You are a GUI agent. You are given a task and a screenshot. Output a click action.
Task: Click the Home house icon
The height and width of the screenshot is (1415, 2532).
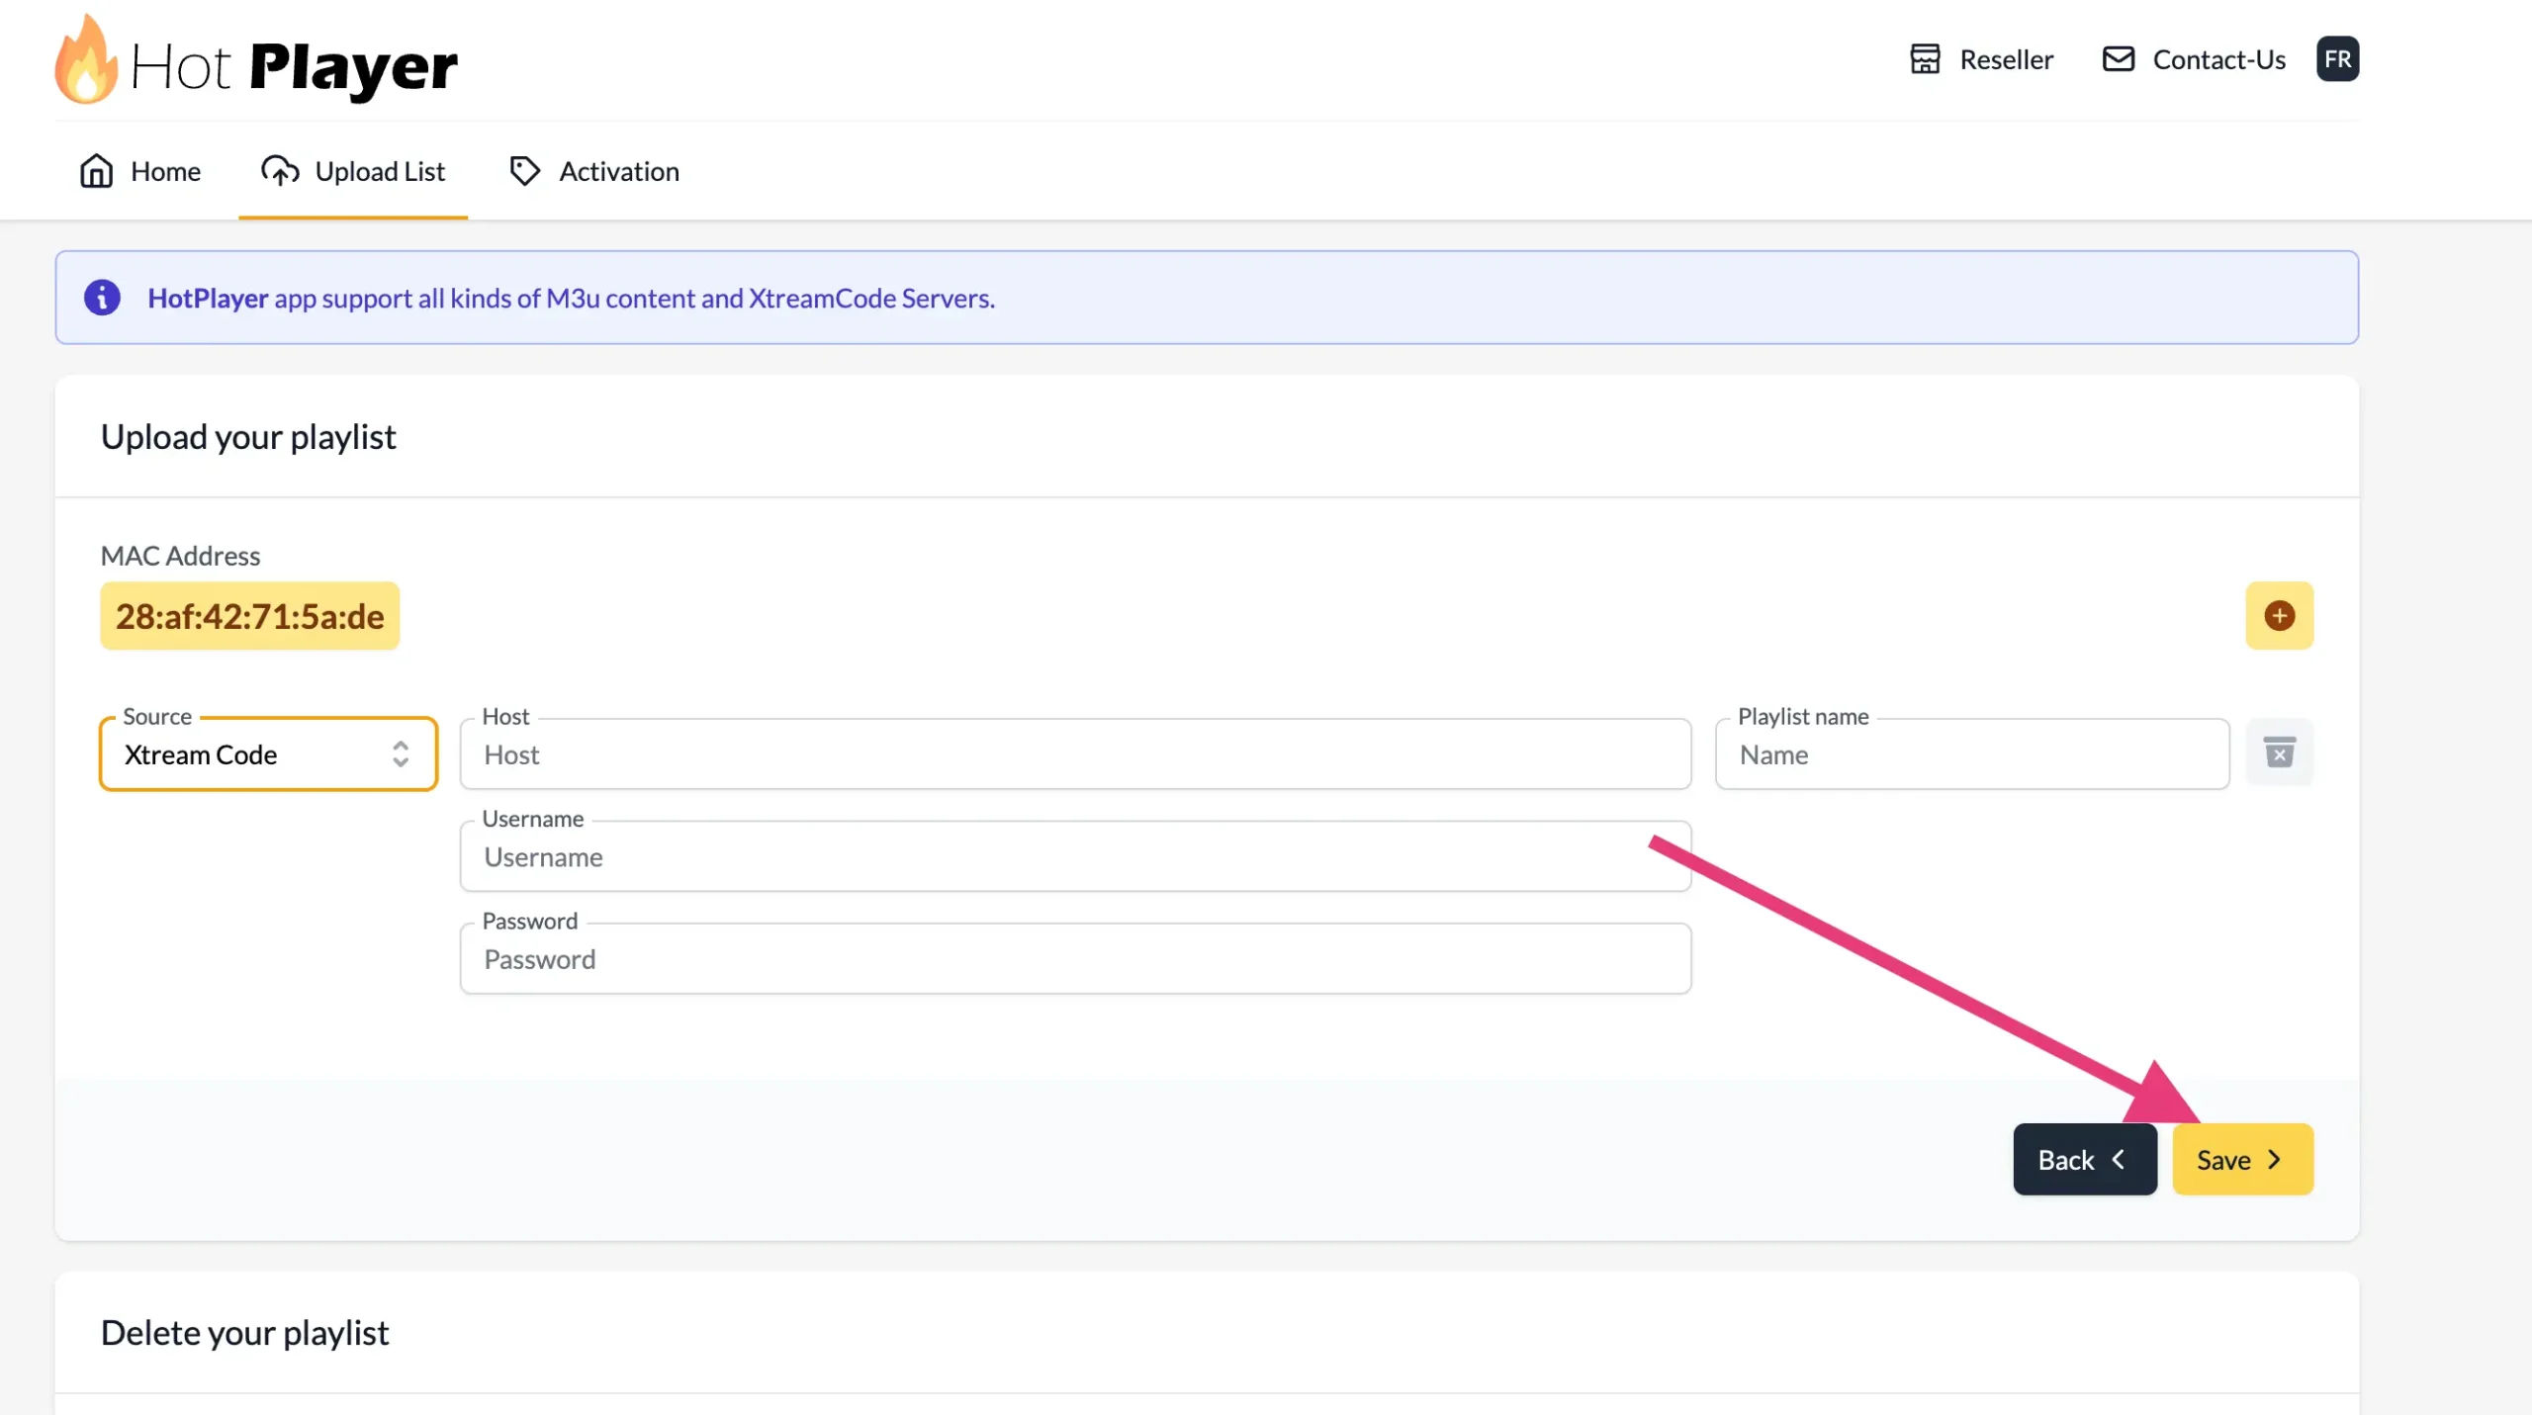click(96, 171)
